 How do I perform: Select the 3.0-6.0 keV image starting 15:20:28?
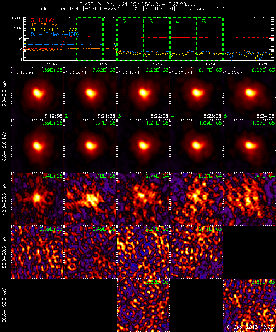pos(90,93)
